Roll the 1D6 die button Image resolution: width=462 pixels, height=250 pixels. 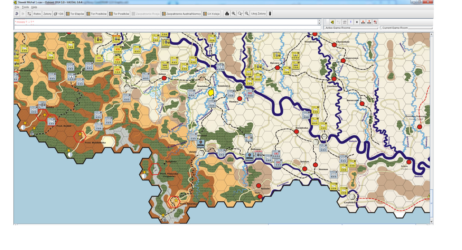click(58, 14)
